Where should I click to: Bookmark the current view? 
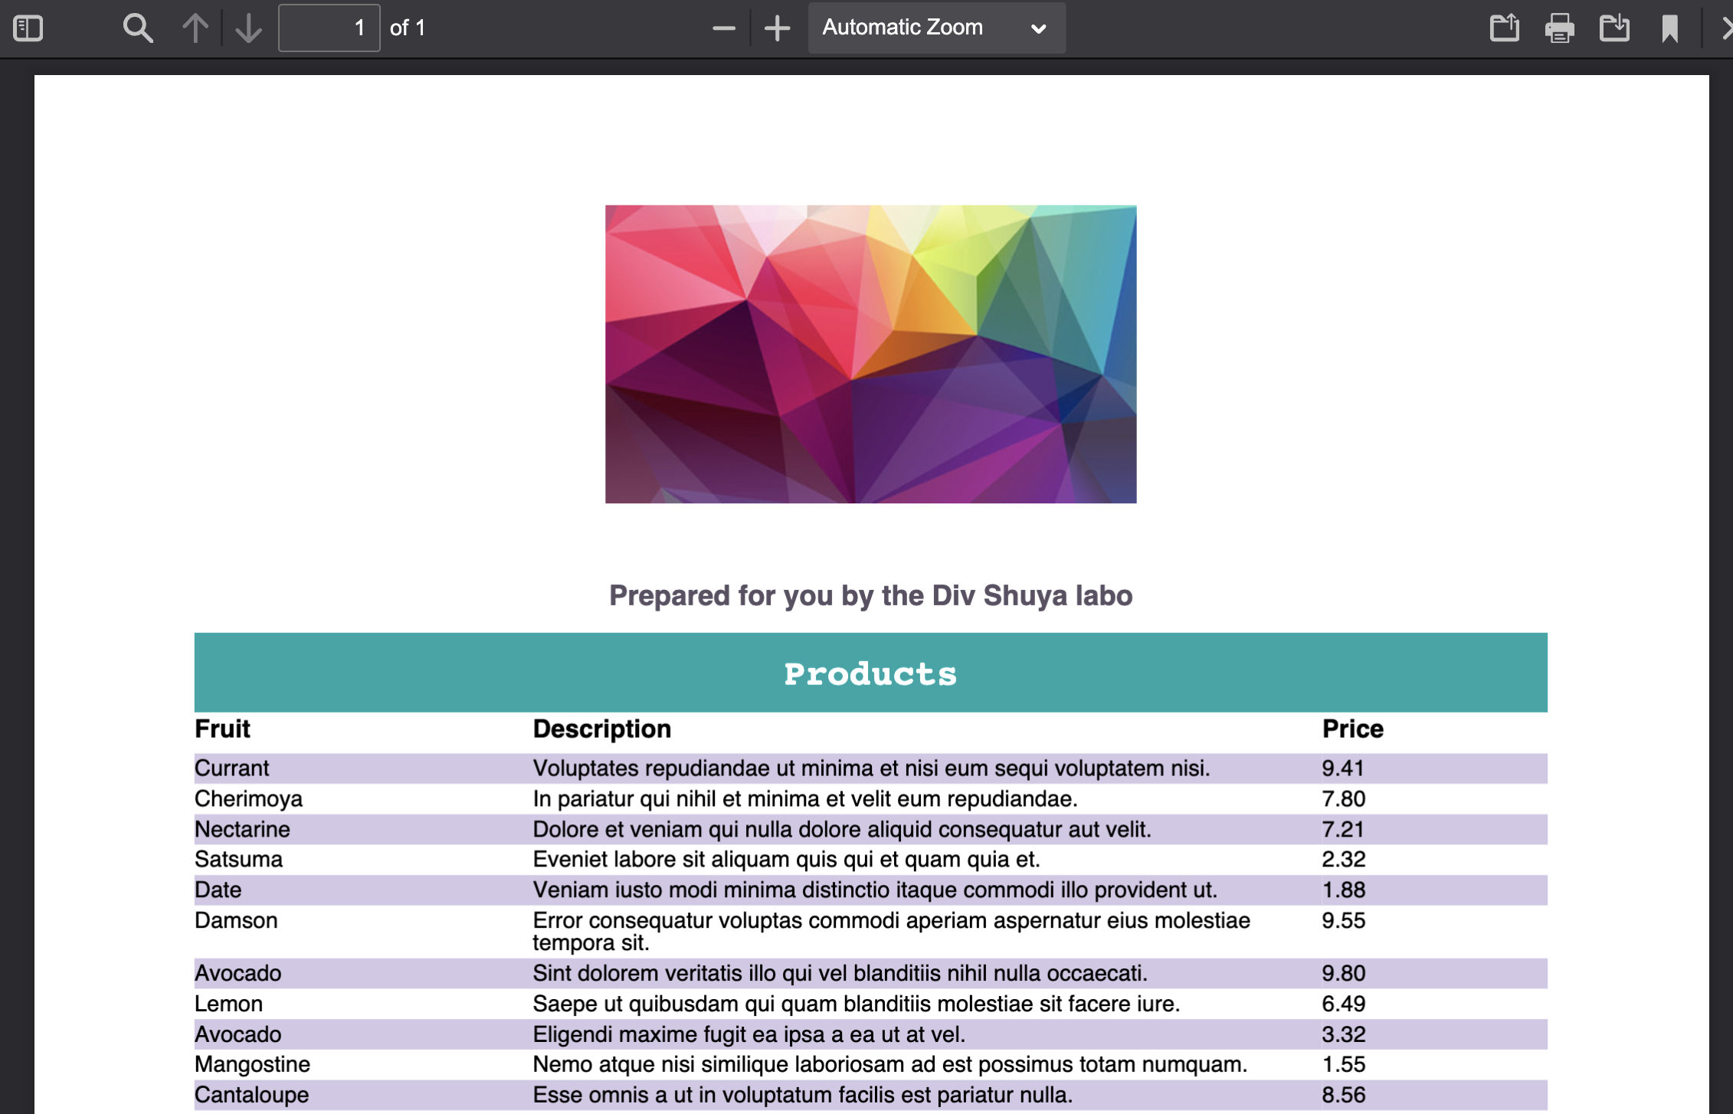point(1670,28)
